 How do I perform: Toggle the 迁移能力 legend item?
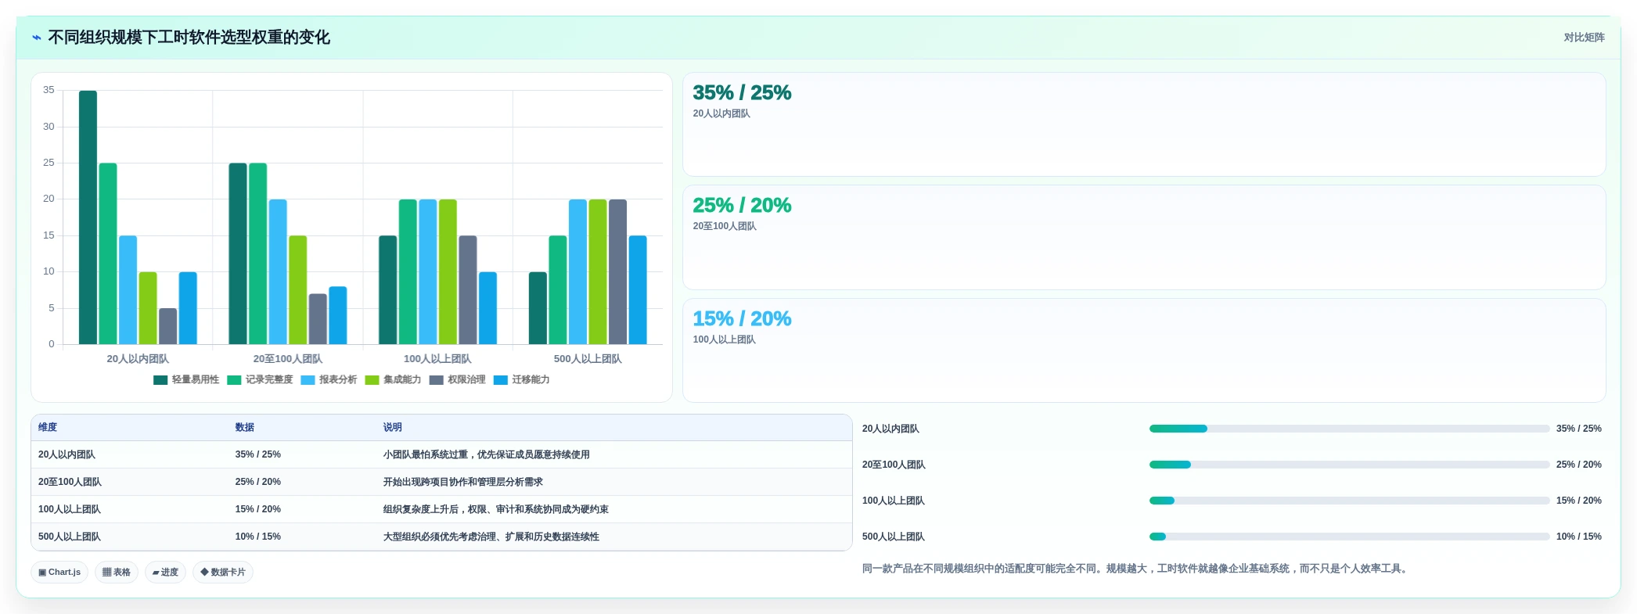pyautogui.click(x=521, y=380)
